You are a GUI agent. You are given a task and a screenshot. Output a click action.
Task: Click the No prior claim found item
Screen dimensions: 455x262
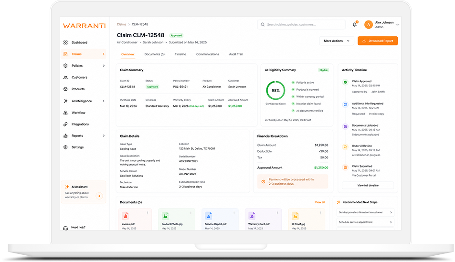(306, 104)
